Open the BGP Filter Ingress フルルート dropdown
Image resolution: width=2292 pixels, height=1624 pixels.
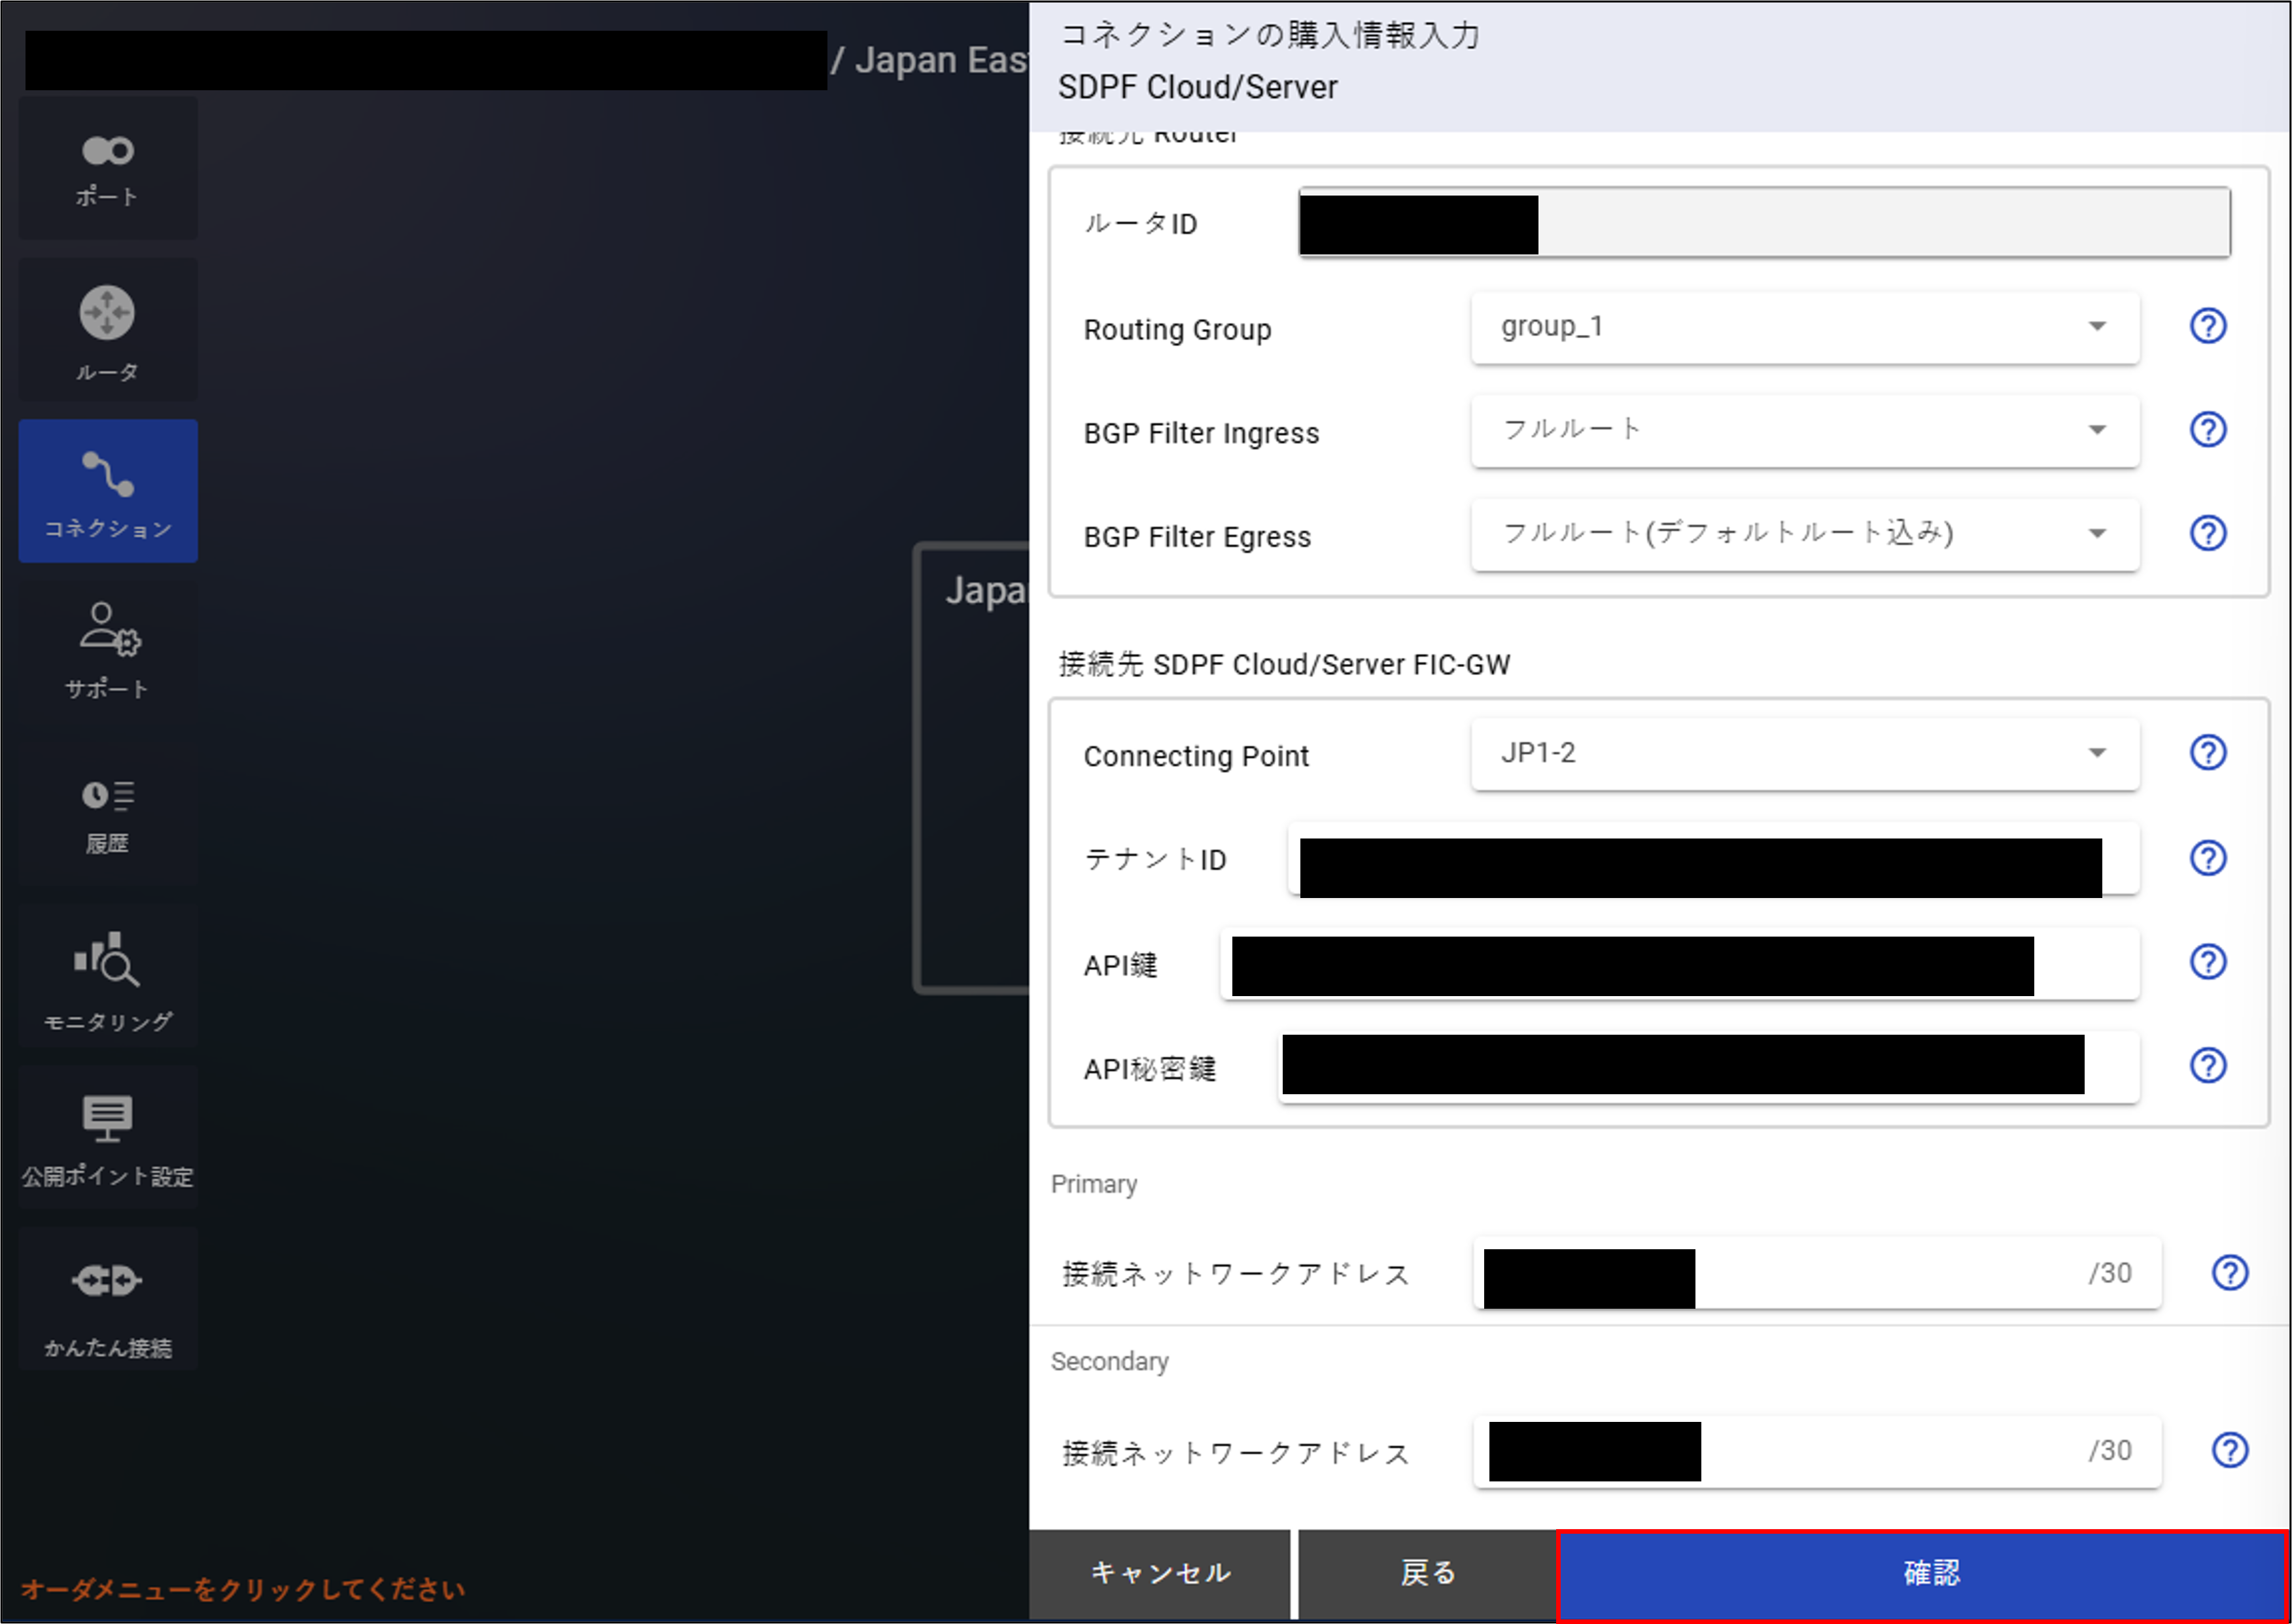click(1805, 431)
